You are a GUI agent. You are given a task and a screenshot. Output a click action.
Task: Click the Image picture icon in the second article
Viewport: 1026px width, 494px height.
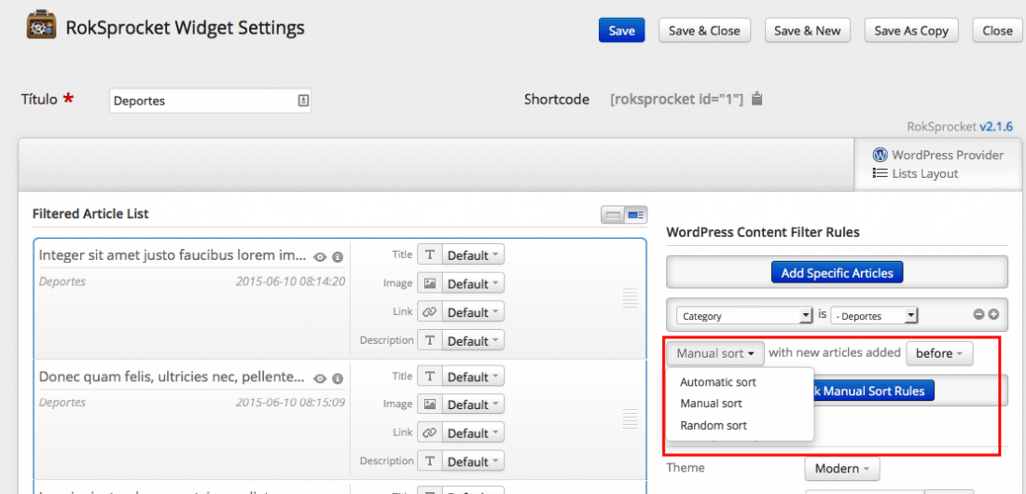click(429, 405)
